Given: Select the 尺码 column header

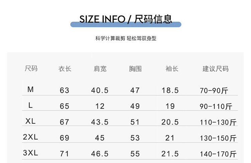Looking at the screenshot, I should (31, 69).
